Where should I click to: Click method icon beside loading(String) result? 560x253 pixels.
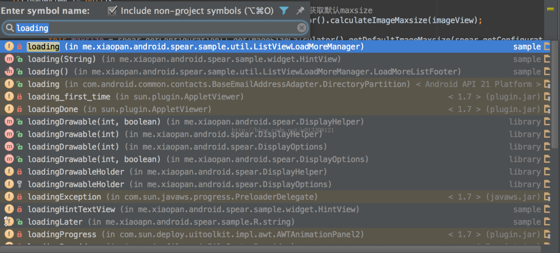[x=9, y=59]
